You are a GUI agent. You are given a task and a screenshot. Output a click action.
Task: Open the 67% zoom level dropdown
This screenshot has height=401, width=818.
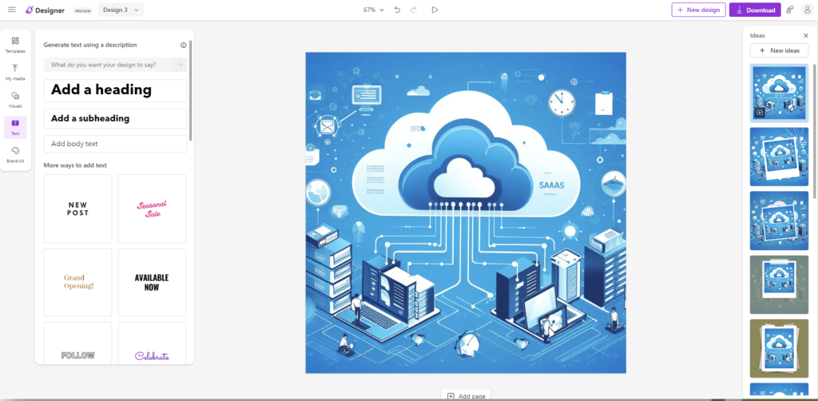pyautogui.click(x=373, y=10)
